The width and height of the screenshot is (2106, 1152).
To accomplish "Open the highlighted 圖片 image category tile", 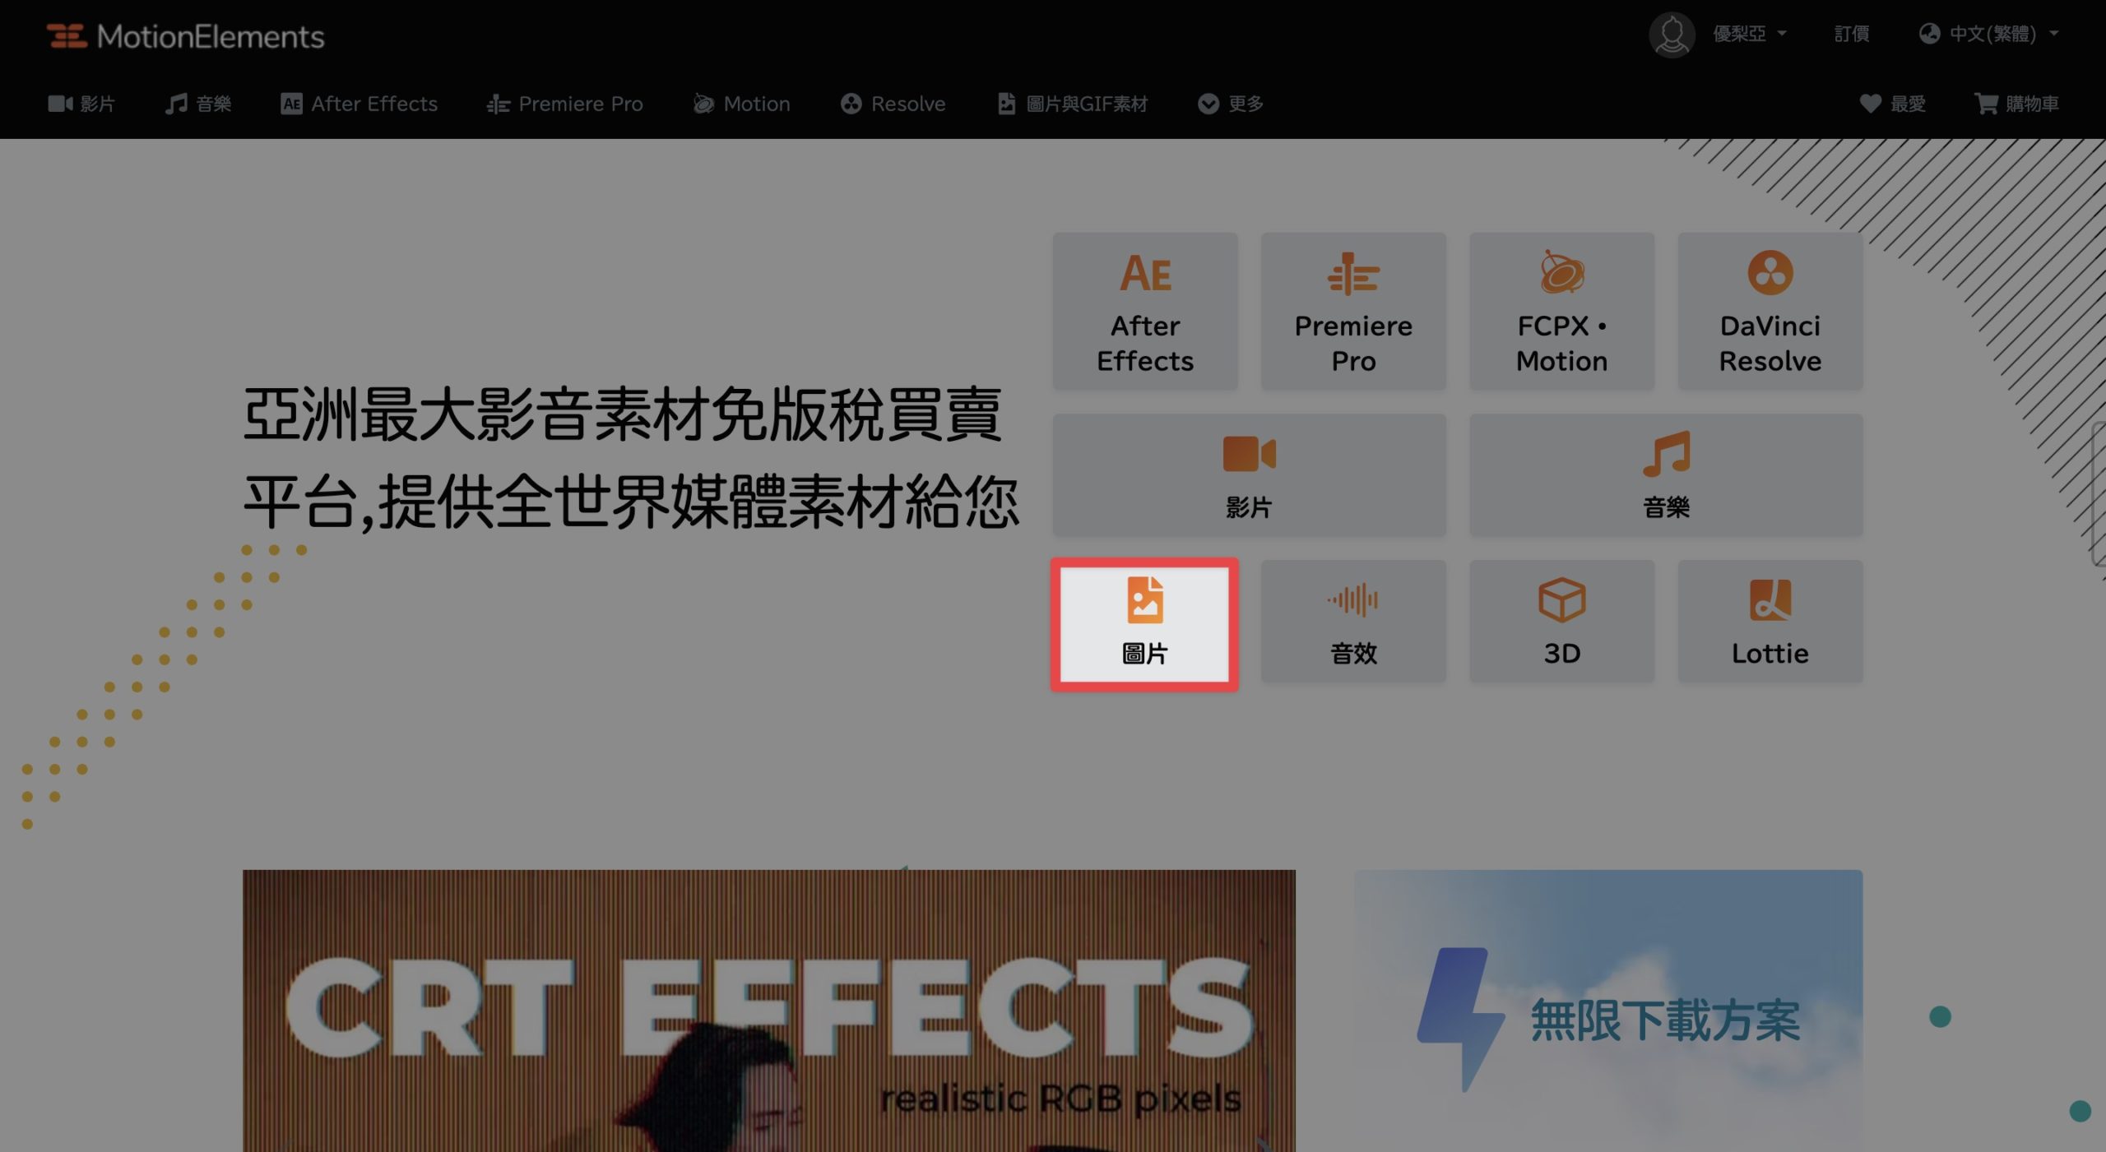I will 1144,625.
